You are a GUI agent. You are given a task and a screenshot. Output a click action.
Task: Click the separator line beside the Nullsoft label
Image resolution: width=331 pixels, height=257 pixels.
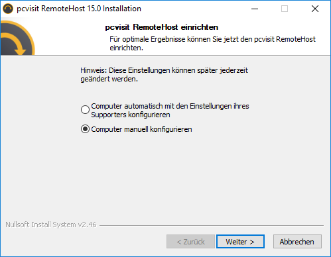(212, 225)
